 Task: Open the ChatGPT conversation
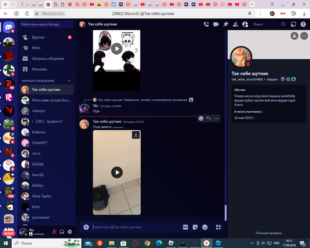(46, 143)
